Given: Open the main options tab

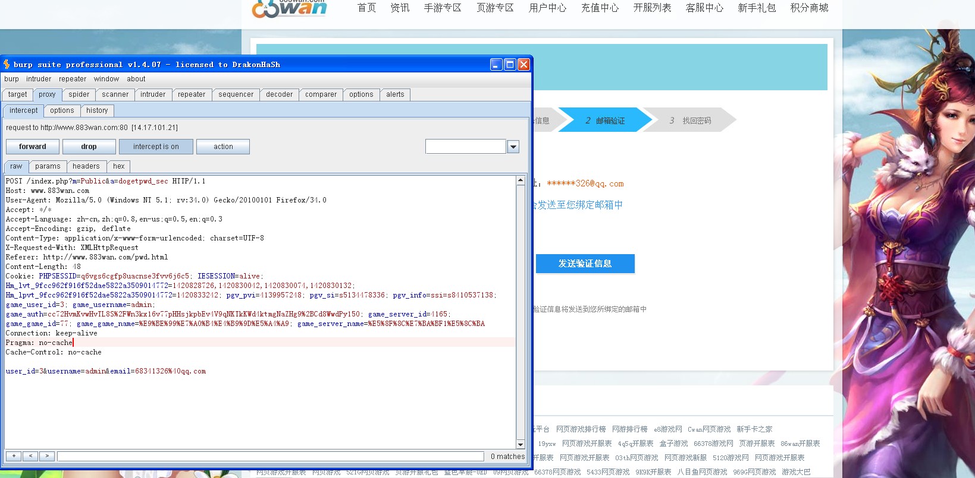Looking at the screenshot, I should (362, 94).
